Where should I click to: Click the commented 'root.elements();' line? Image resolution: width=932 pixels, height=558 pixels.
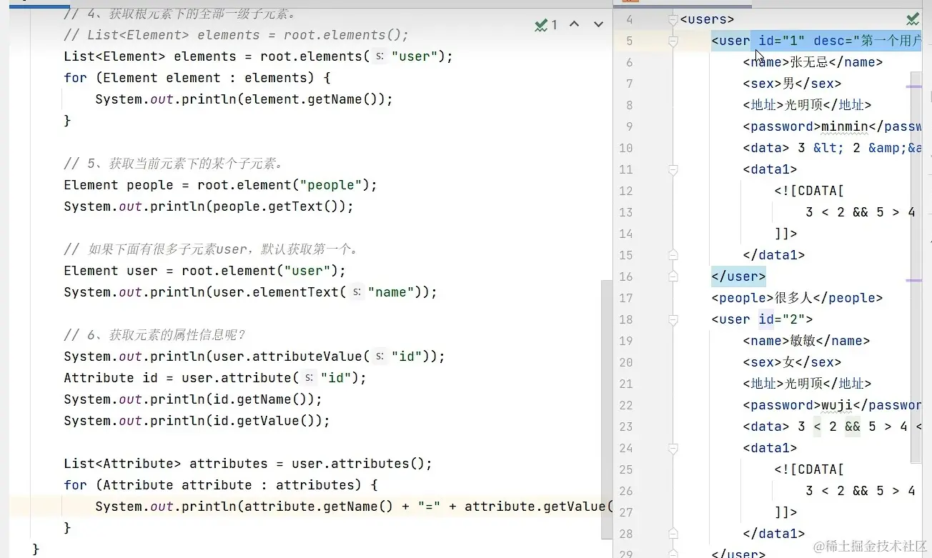coord(237,35)
